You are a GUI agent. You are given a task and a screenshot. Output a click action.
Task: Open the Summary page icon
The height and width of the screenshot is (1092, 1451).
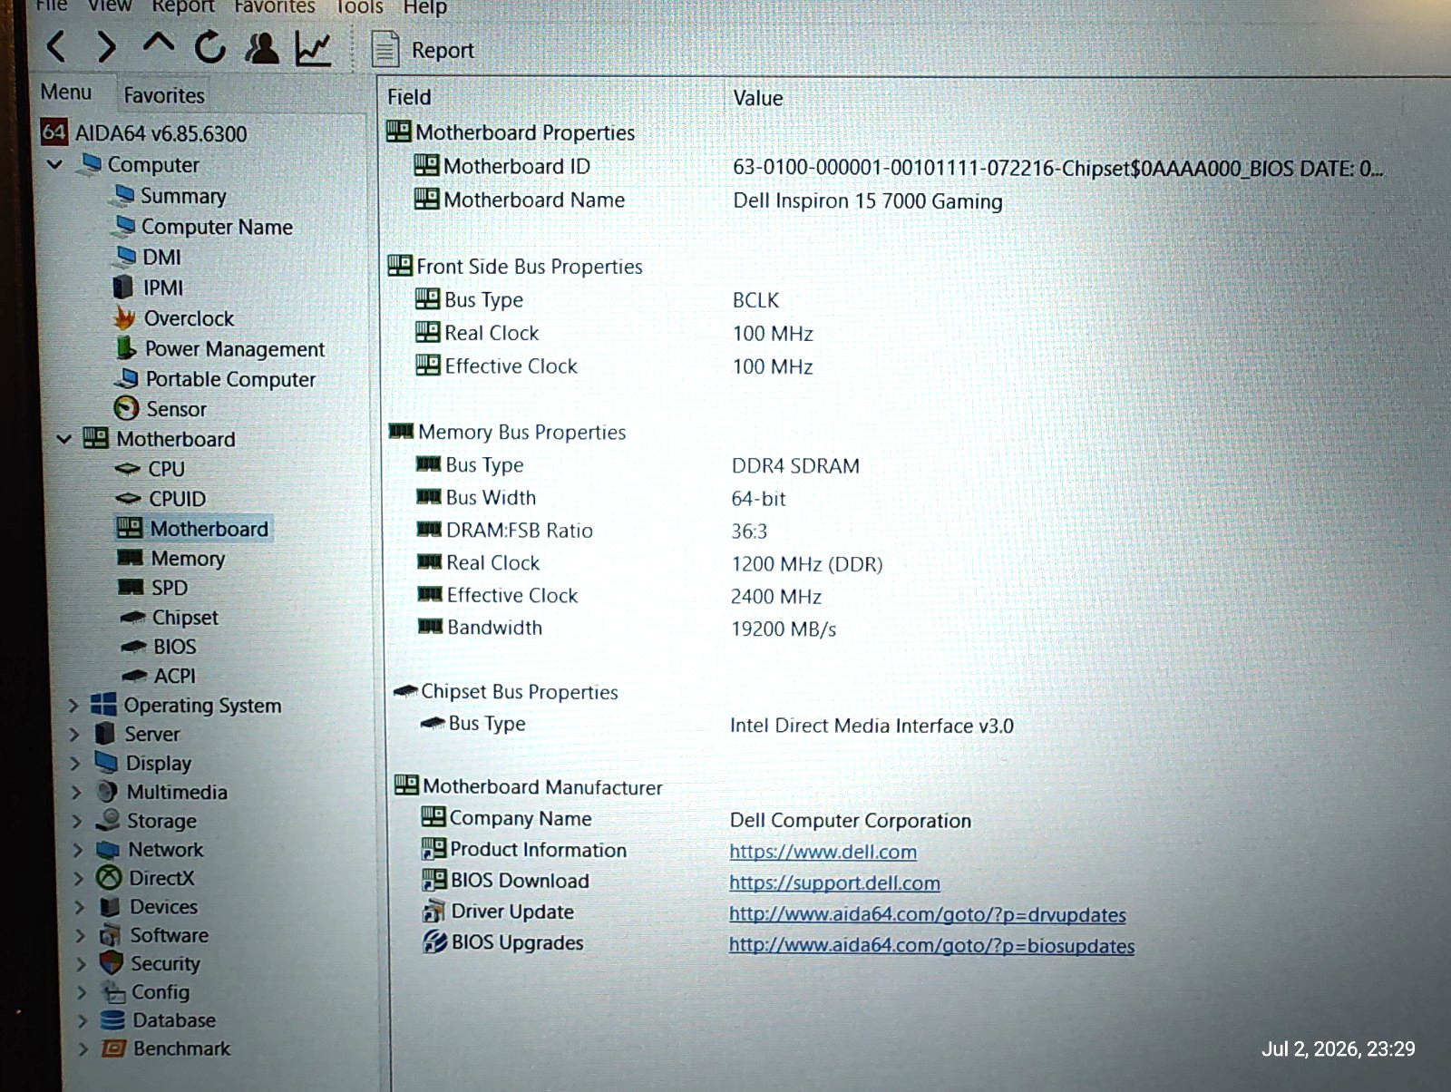pyautogui.click(x=125, y=194)
